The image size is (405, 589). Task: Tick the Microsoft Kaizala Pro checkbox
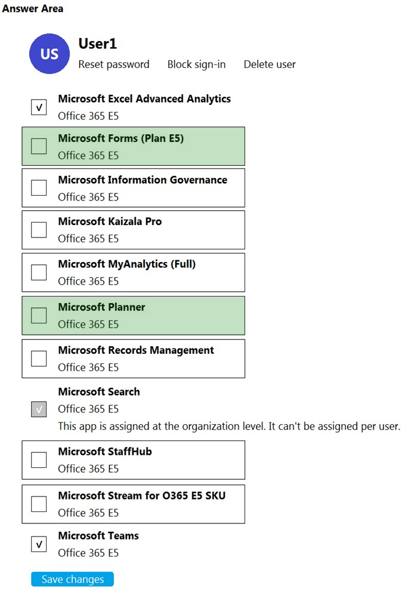click(39, 230)
